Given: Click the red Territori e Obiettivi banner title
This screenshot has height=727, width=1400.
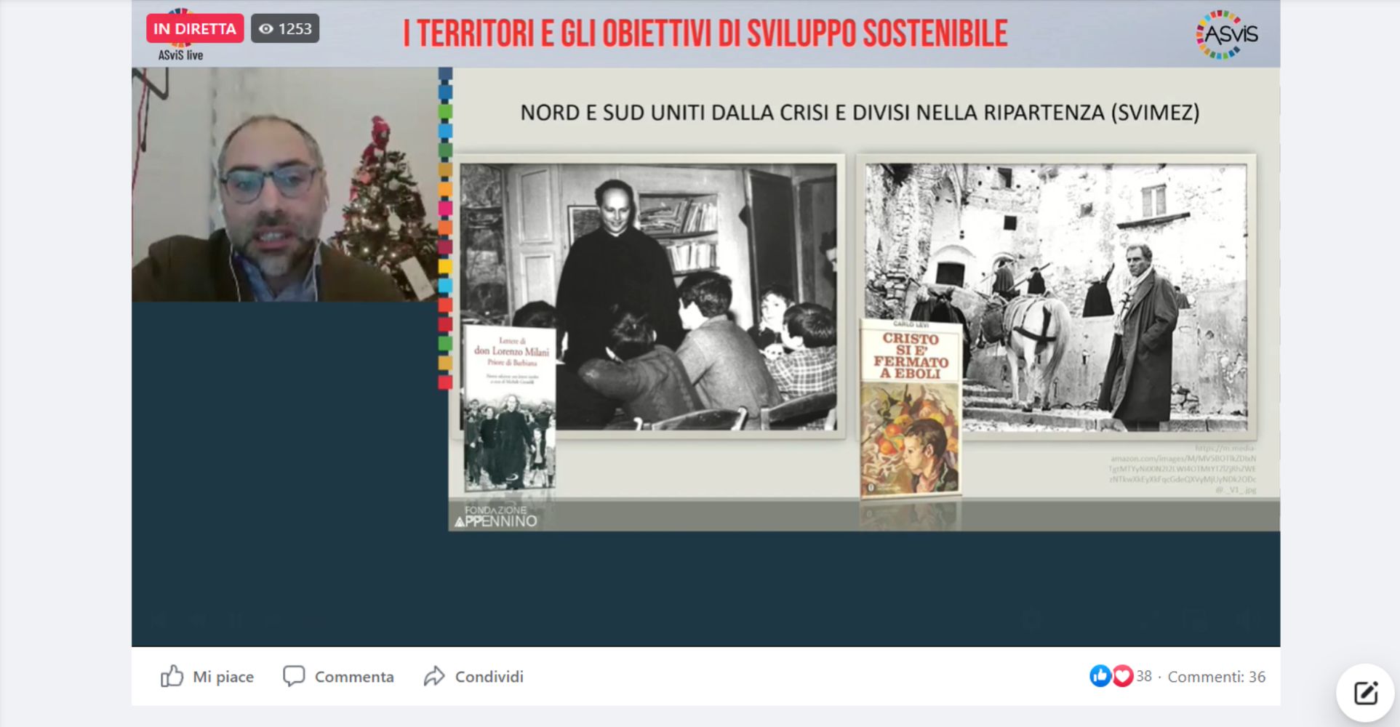Looking at the screenshot, I should point(705,33).
